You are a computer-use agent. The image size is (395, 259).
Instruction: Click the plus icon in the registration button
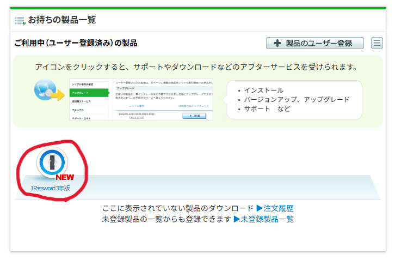[277, 43]
